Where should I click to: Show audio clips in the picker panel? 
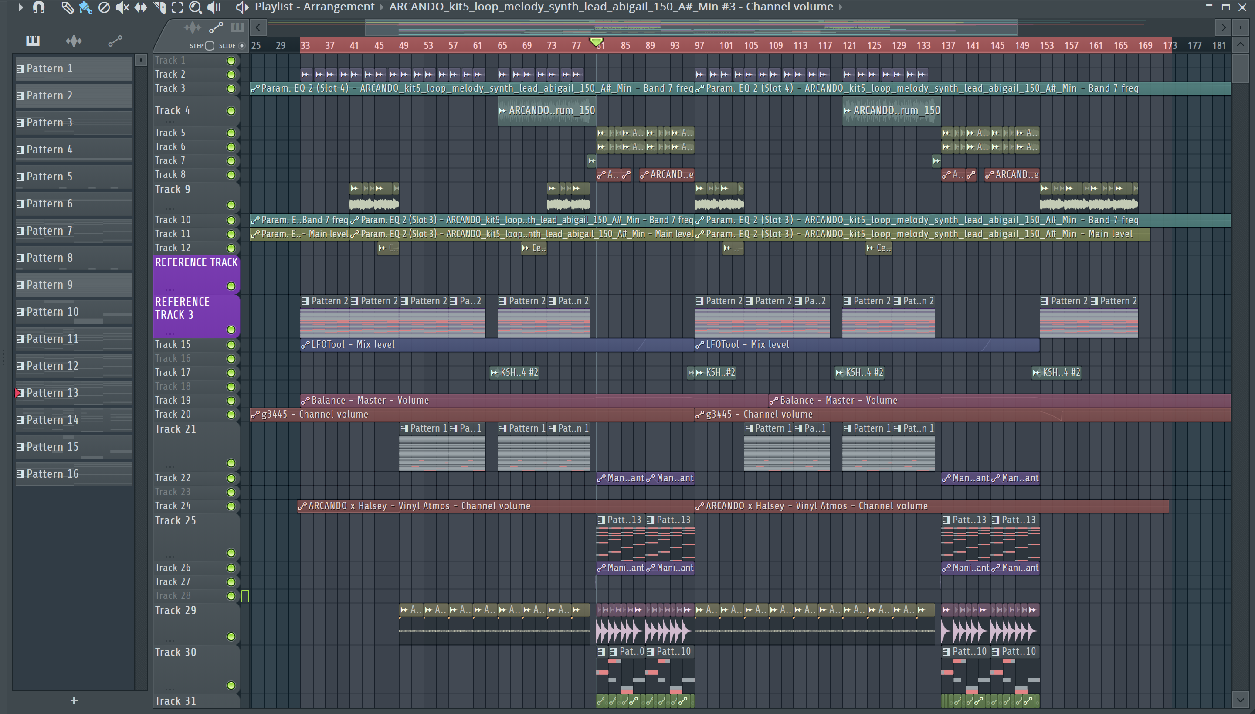pyautogui.click(x=74, y=41)
